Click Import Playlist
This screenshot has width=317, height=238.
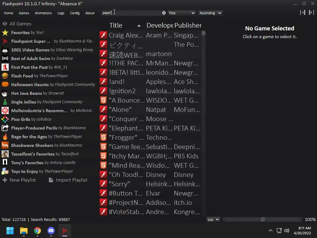pos(68,180)
